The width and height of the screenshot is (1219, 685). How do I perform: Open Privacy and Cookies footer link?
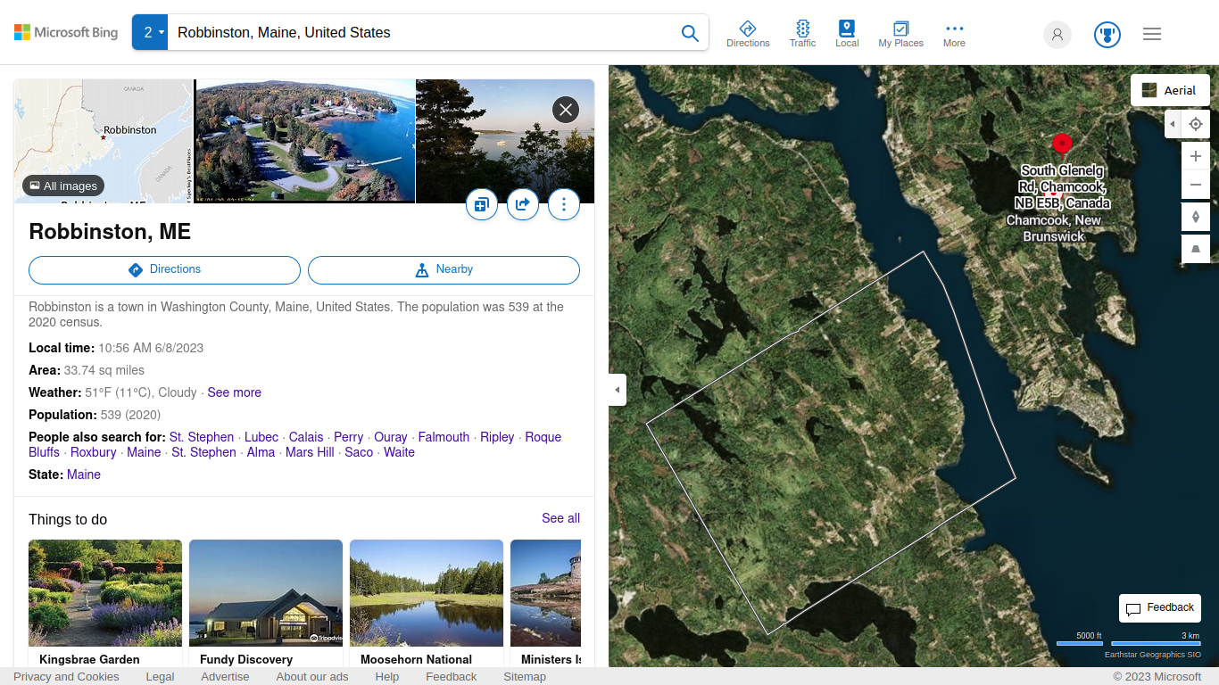point(66,677)
